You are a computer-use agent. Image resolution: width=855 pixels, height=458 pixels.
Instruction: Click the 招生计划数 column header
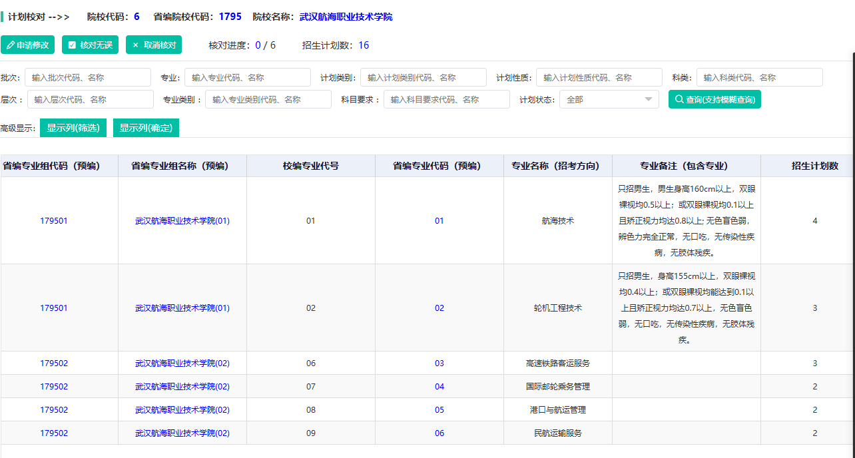(814, 166)
